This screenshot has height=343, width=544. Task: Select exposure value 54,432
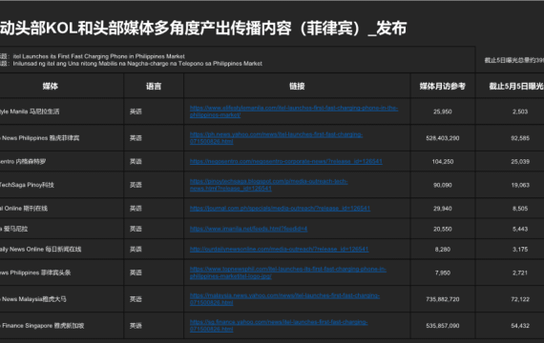point(520,326)
